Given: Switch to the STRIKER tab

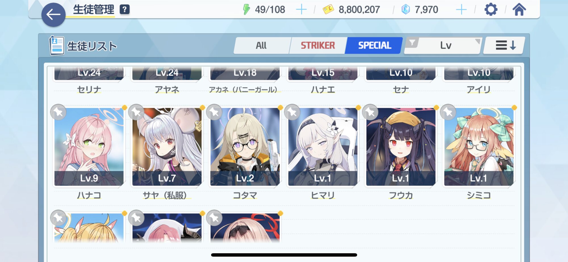Looking at the screenshot, I should 318,45.
